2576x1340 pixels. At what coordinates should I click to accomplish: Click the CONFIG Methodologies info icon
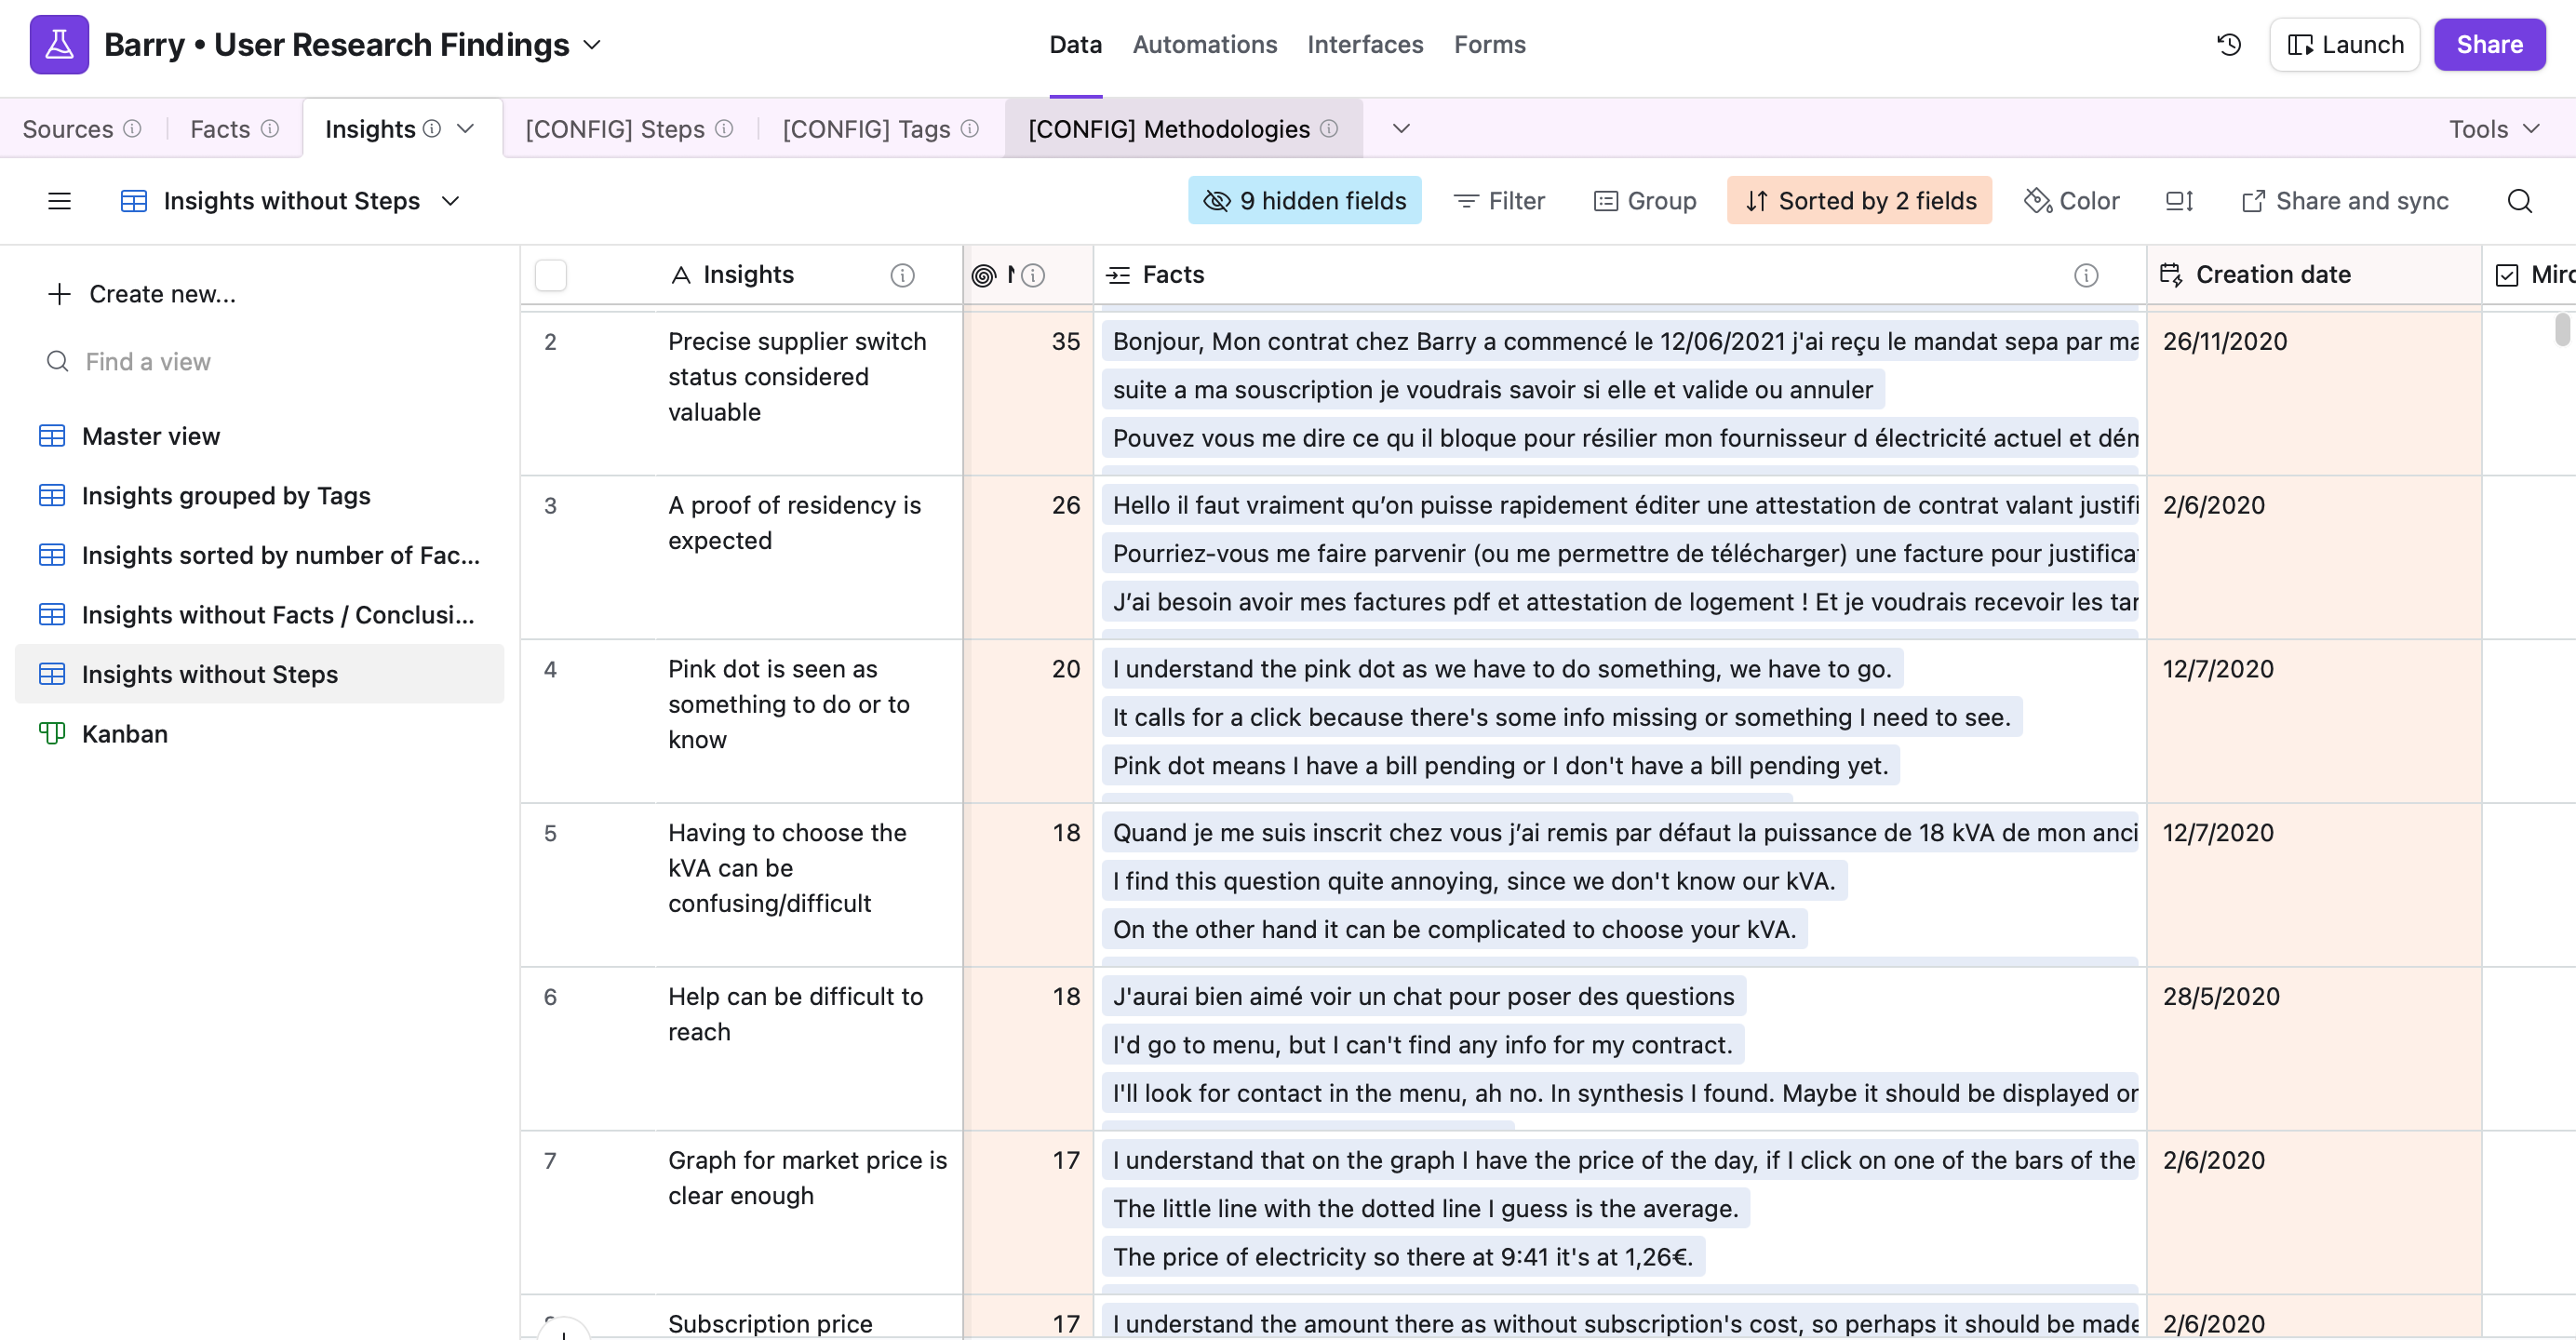pos(1329,128)
